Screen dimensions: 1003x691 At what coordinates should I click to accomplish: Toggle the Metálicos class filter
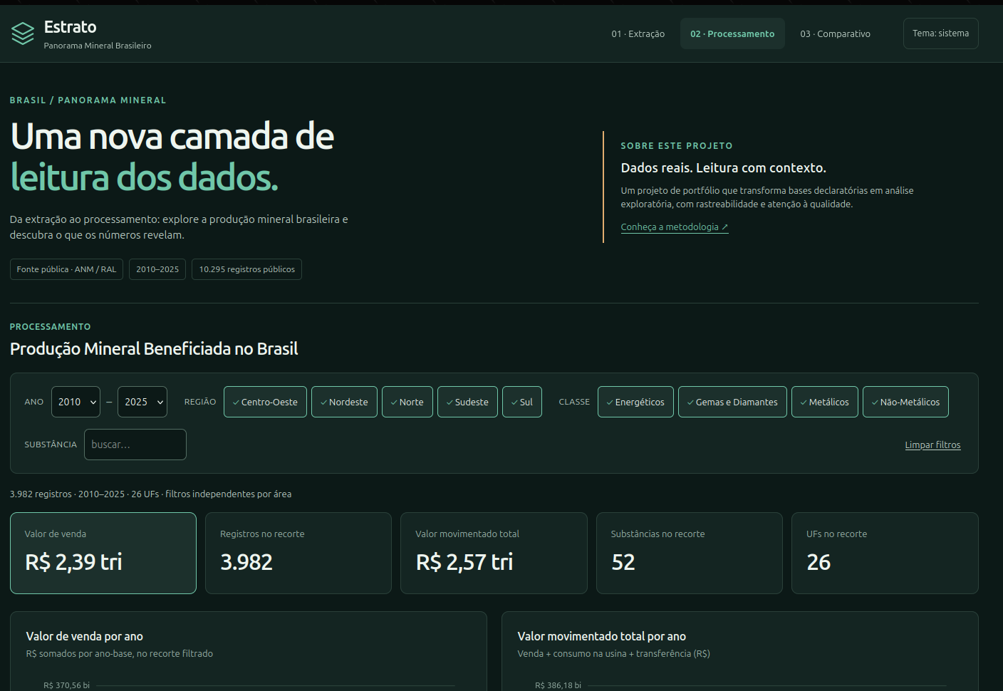(x=824, y=402)
